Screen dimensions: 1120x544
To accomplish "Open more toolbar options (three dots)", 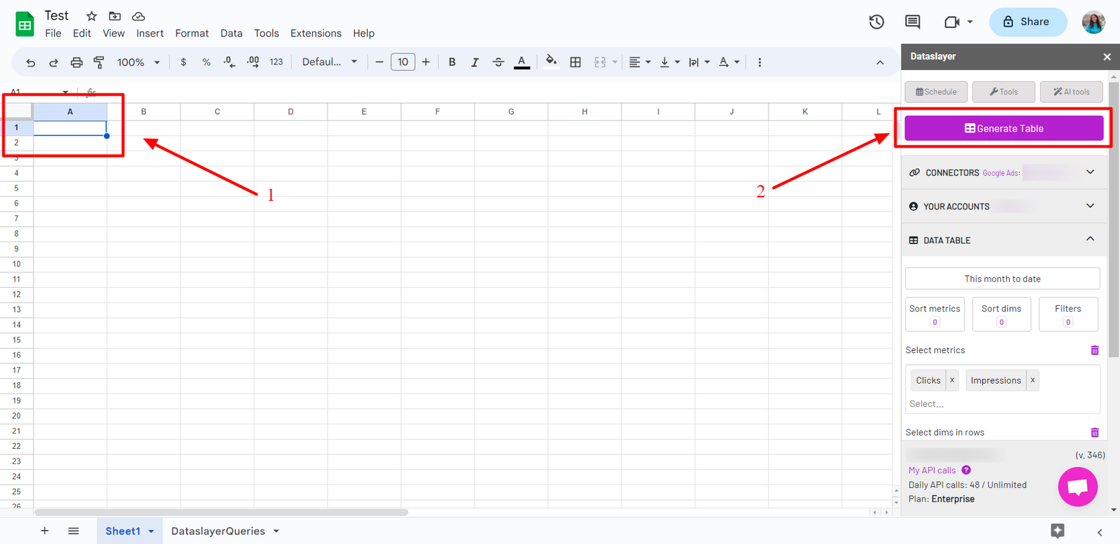I will pyautogui.click(x=759, y=62).
